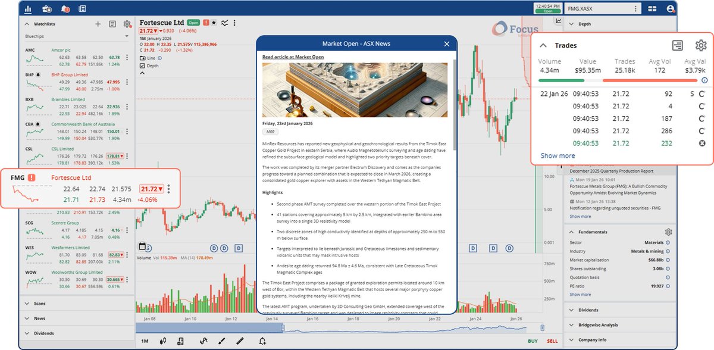714x350 pixels.
Task: Open the watchlist notes icon
Action: [x=112, y=24]
